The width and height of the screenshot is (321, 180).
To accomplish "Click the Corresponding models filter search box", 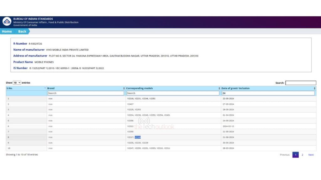I will point(173,93).
